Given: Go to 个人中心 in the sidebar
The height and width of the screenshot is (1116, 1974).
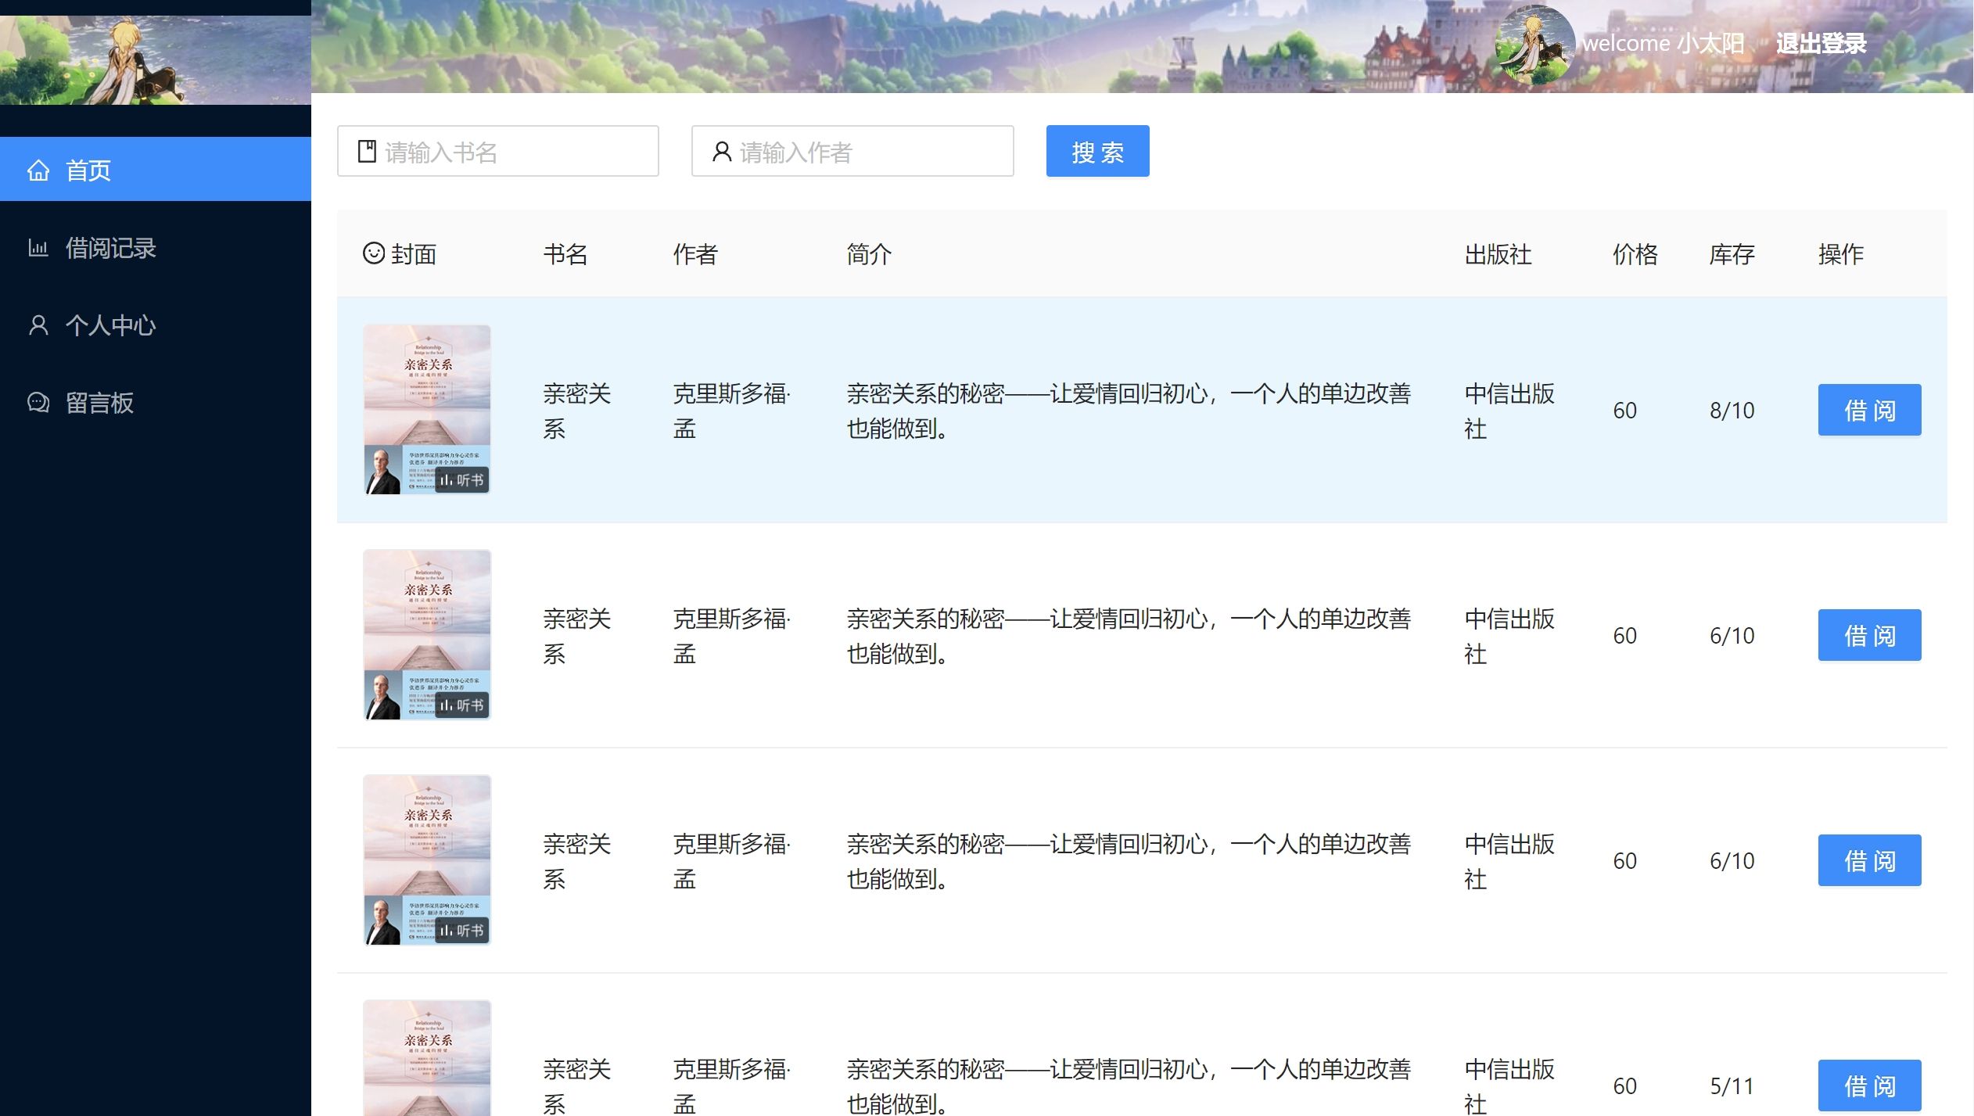Looking at the screenshot, I should [156, 325].
